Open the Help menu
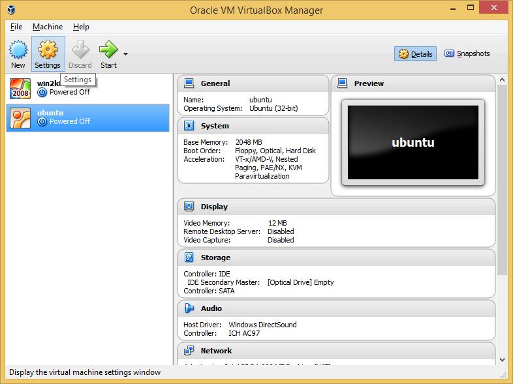 (81, 27)
